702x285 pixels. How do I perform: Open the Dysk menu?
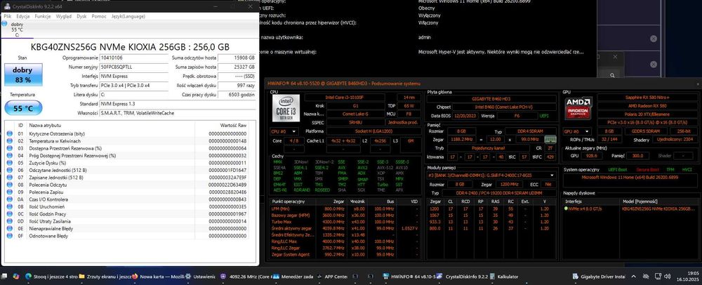click(x=81, y=16)
